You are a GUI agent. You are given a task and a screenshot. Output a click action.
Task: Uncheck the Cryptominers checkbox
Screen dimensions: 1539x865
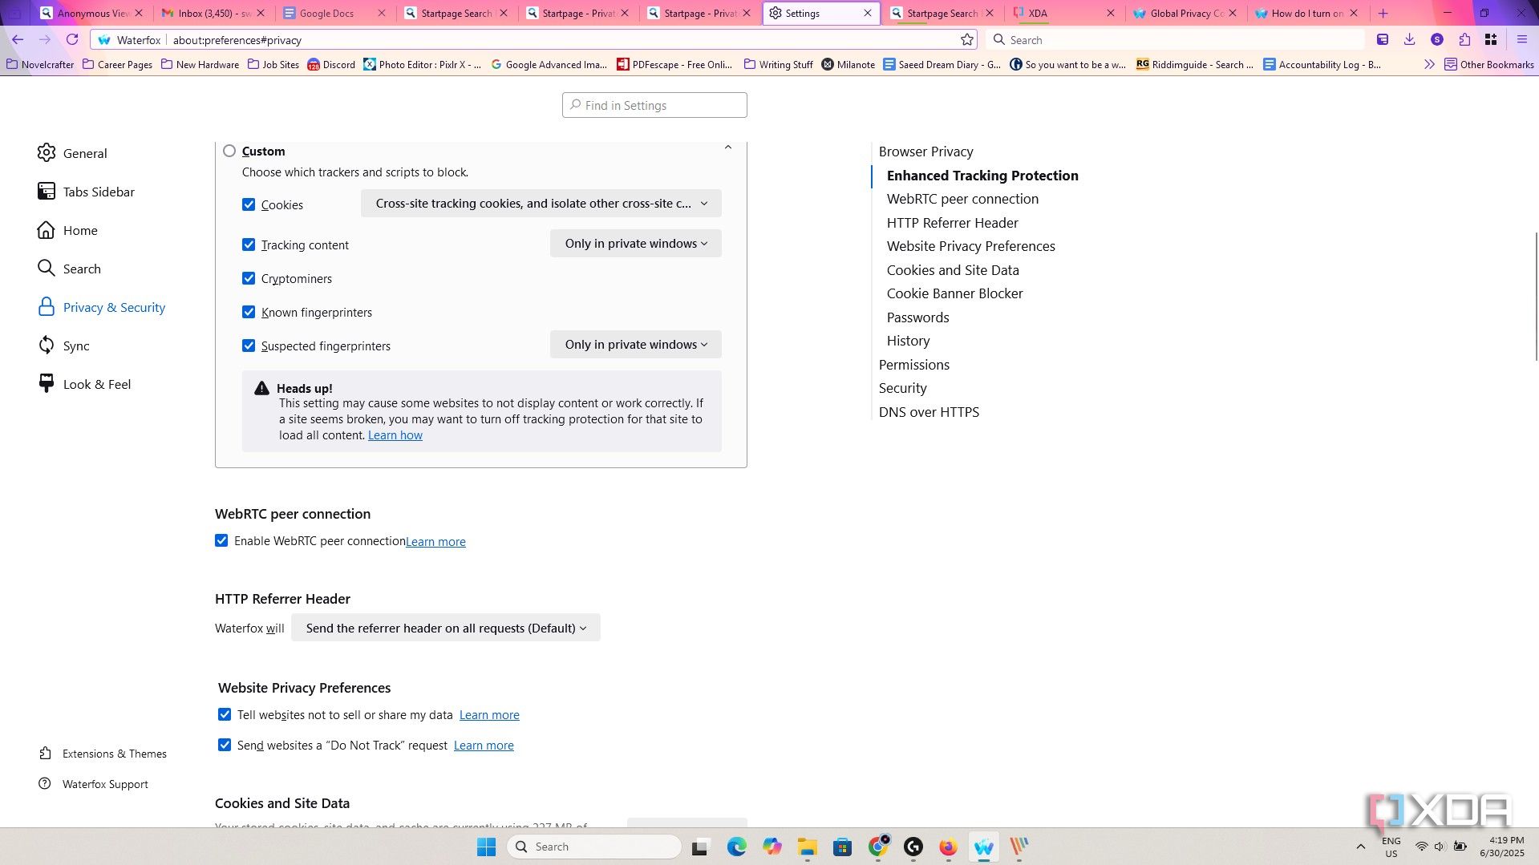(249, 278)
